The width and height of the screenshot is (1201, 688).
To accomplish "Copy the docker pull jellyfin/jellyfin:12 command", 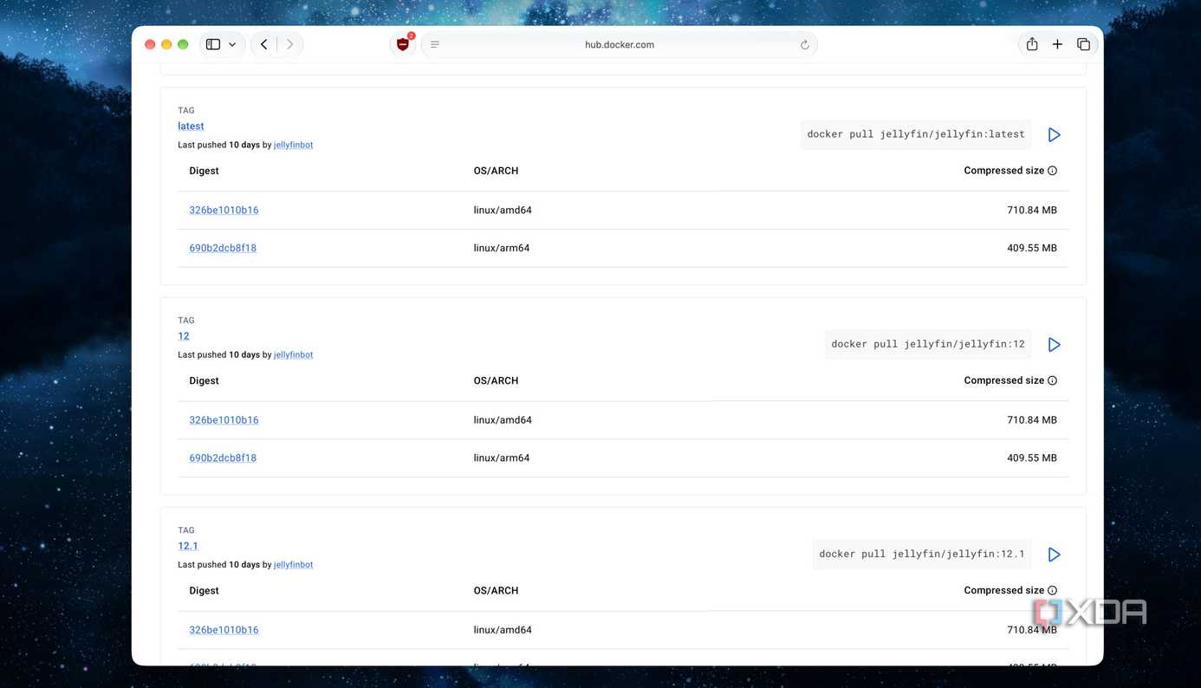I will point(928,344).
